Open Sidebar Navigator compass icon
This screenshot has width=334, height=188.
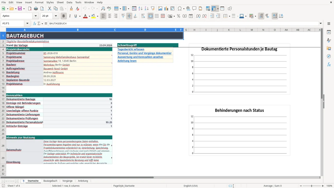tap(329, 56)
